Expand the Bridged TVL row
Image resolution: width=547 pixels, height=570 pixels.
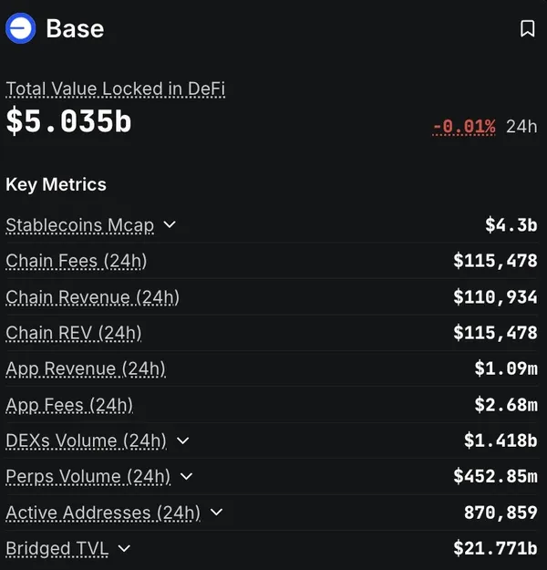(124, 548)
